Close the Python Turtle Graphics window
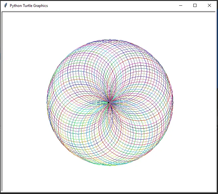 (209, 5)
